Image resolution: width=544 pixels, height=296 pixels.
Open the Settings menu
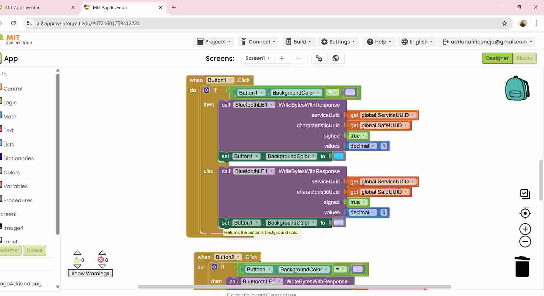click(338, 42)
